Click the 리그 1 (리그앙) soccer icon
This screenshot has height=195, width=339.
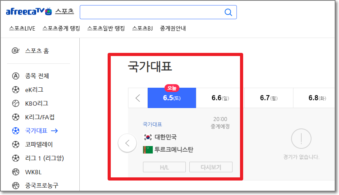16,158
